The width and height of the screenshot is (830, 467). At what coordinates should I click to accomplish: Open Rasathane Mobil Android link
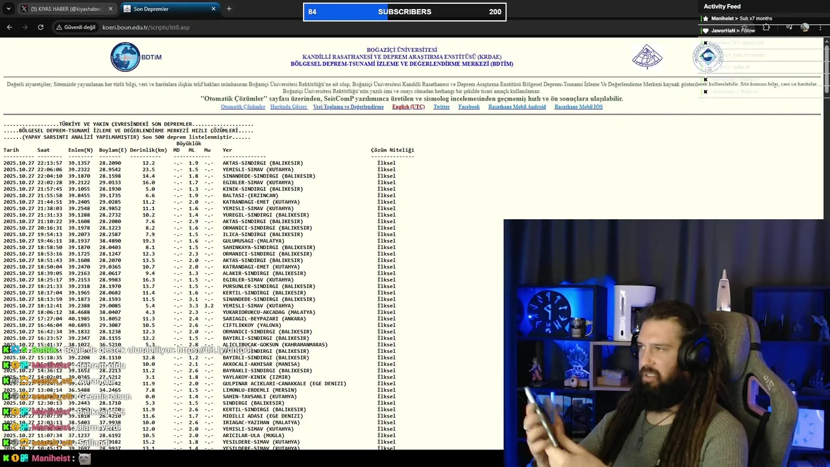coord(517,107)
